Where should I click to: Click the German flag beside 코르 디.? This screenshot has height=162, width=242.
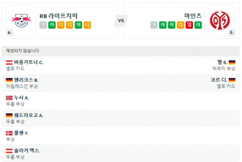232,80
